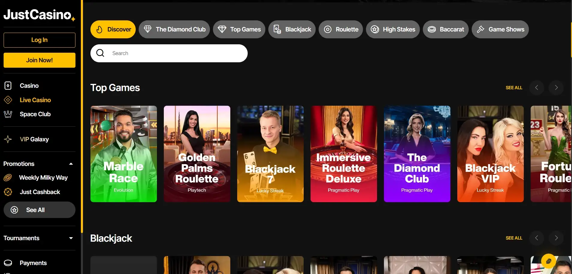Click the flame icon on Discover tab

pyautogui.click(x=99, y=29)
